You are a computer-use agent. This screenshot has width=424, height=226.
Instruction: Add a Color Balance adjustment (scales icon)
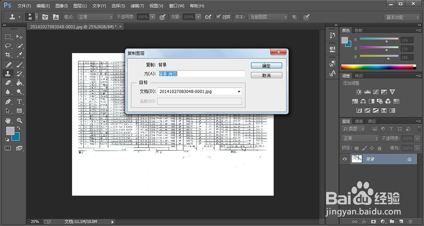pos(363,101)
